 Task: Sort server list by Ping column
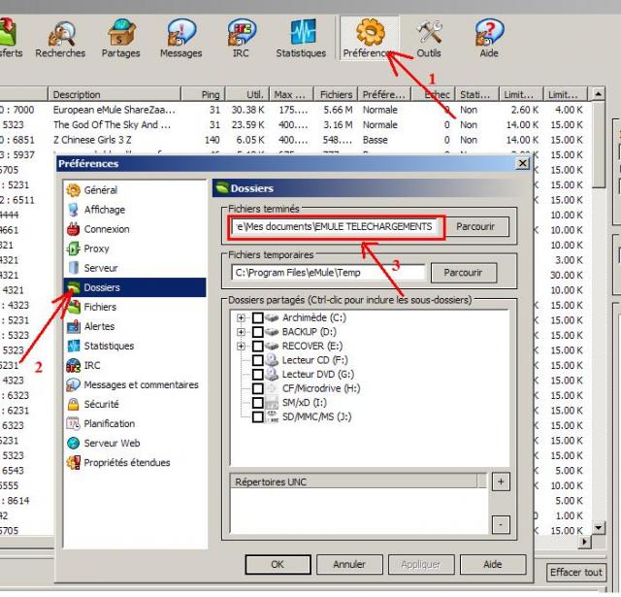click(203, 94)
